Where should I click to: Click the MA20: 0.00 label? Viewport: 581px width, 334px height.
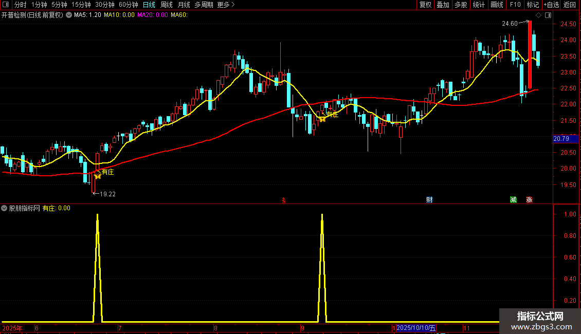click(153, 15)
